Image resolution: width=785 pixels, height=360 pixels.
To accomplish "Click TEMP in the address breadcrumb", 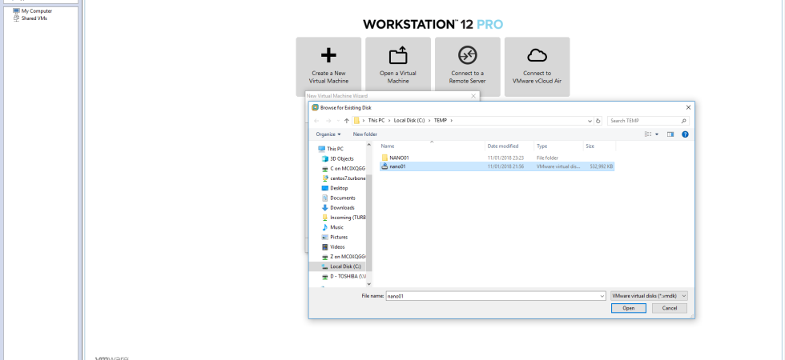I will [440, 121].
